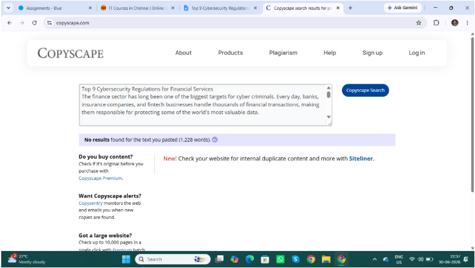This screenshot has width=475, height=268.
Task: Click the Copyscape Search button
Action: [x=365, y=91]
